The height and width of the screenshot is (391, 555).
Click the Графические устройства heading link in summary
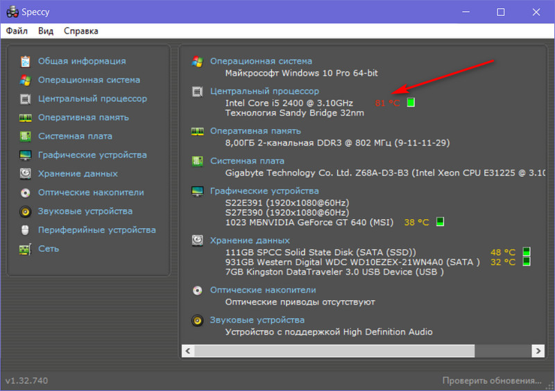(264, 191)
